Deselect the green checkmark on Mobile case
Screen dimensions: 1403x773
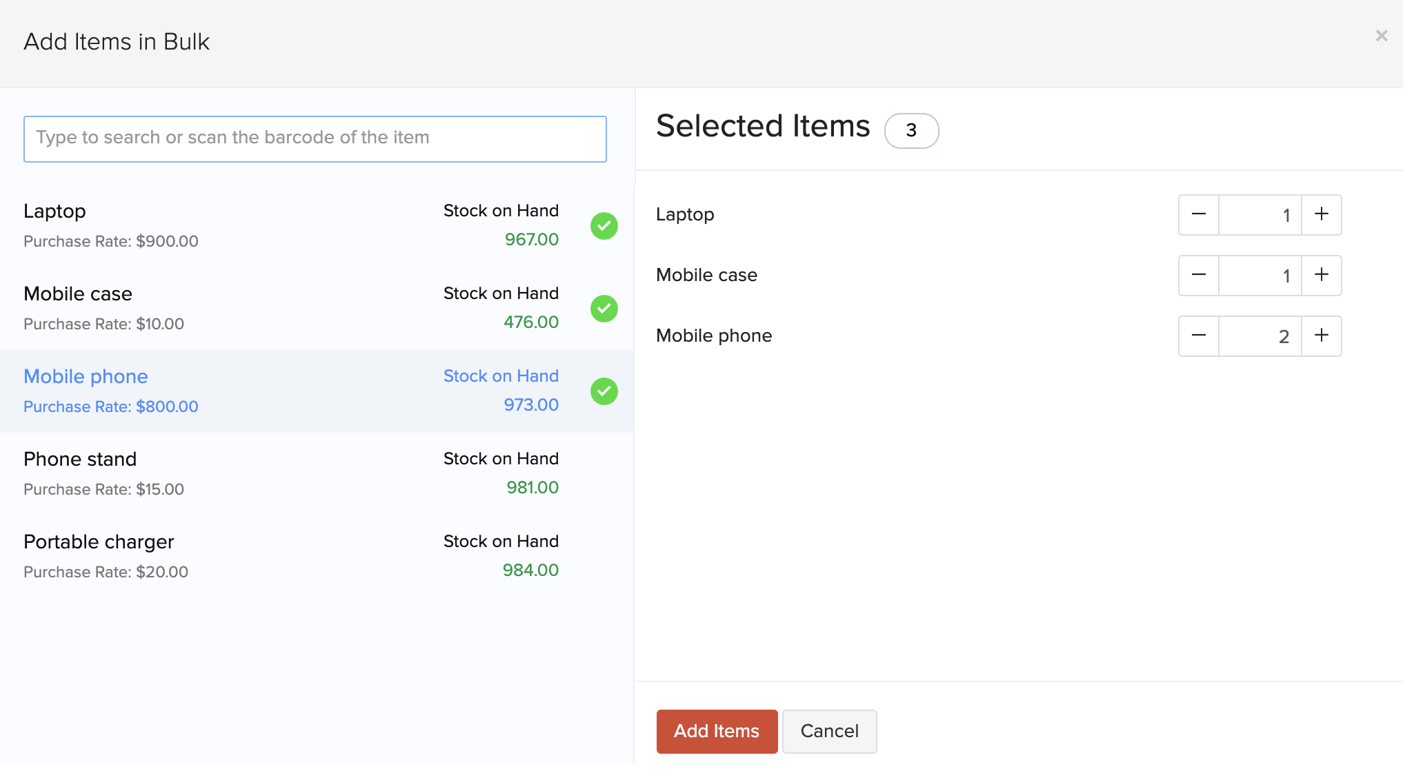(x=604, y=309)
